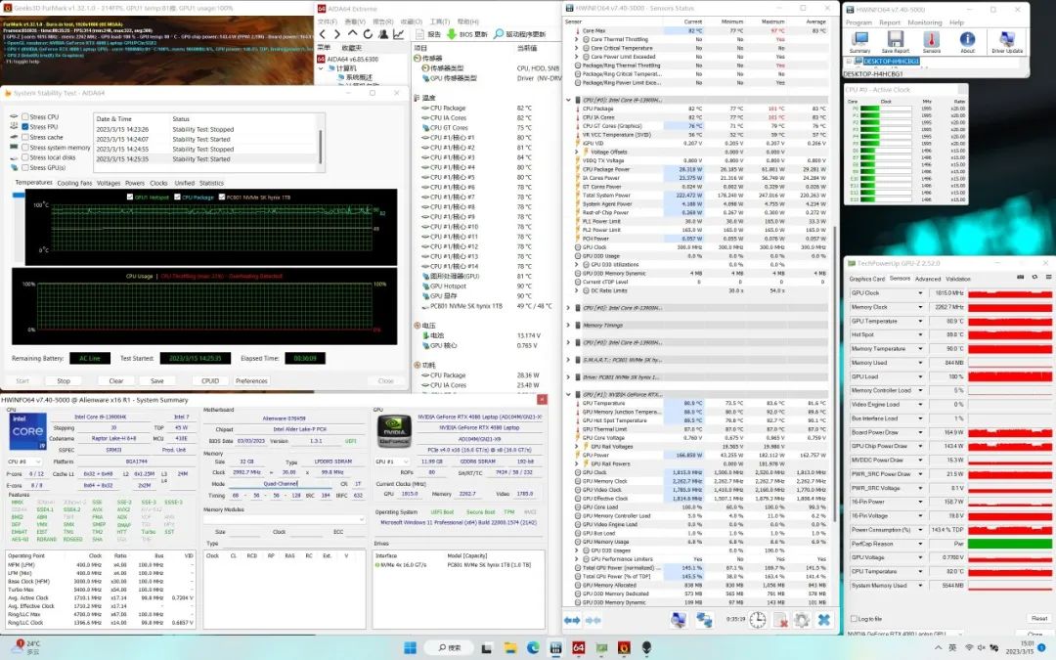This screenshot has height=660, width=1056.
Task: Click AIDA64 toolbar Forward arrow
Action: coord(337,34)
